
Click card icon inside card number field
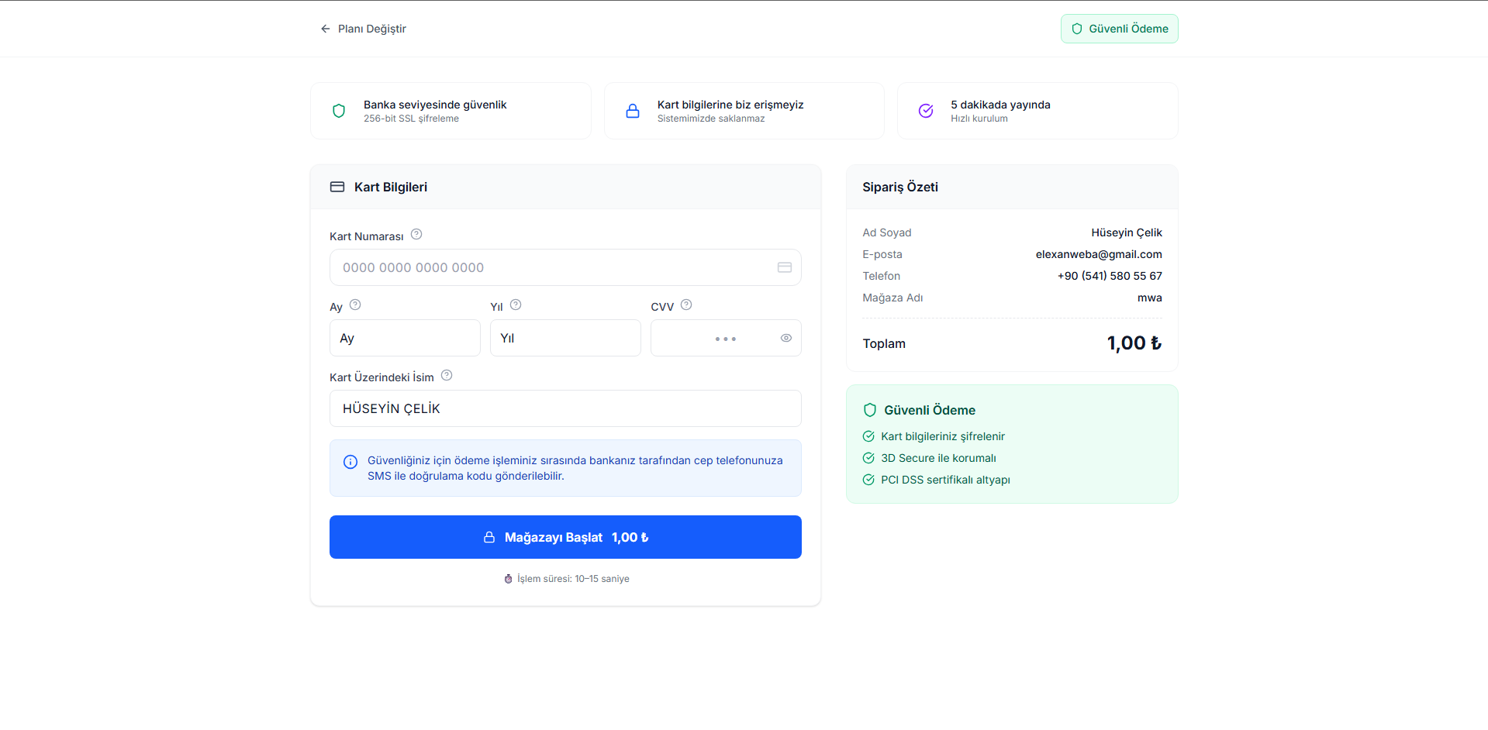(x=785, y=267)
